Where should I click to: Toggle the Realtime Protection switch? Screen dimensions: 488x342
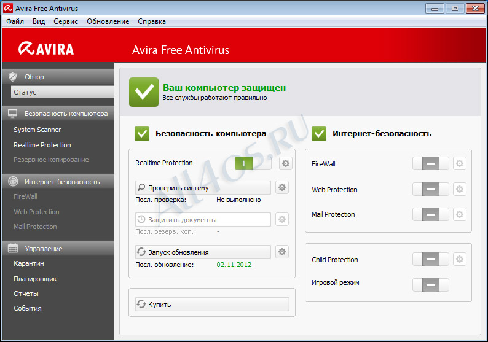253,163
